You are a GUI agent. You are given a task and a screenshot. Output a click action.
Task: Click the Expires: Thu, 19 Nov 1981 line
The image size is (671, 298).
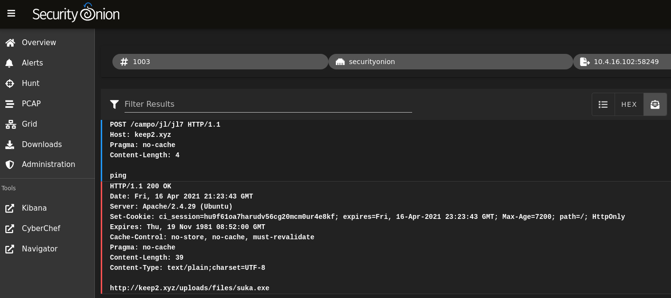[x=188, y=227]
